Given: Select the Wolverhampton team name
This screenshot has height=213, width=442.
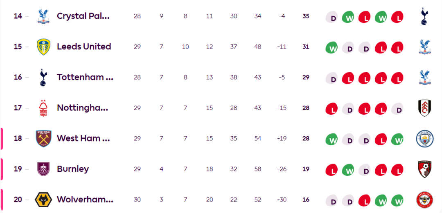Looking at the screenshot, I should [85, 200].
